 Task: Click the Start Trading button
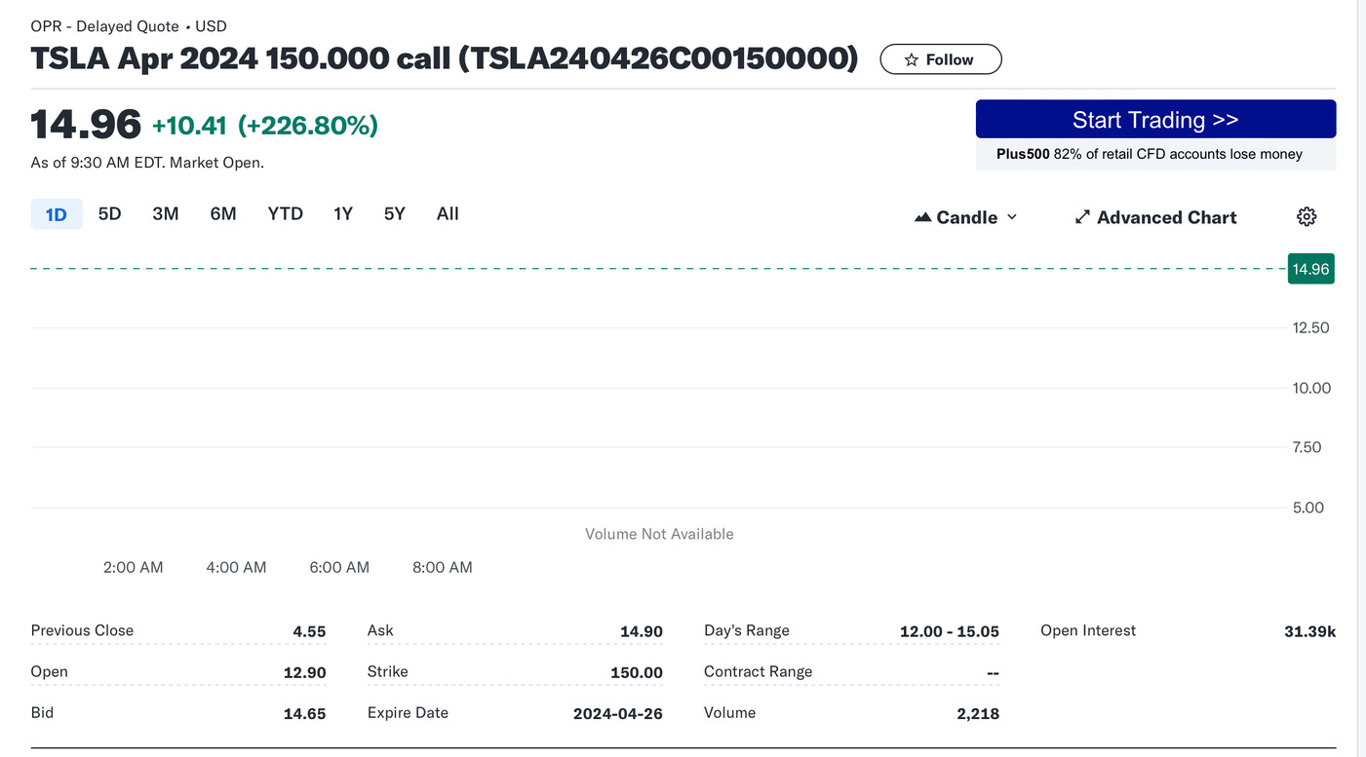(1155, 120)
